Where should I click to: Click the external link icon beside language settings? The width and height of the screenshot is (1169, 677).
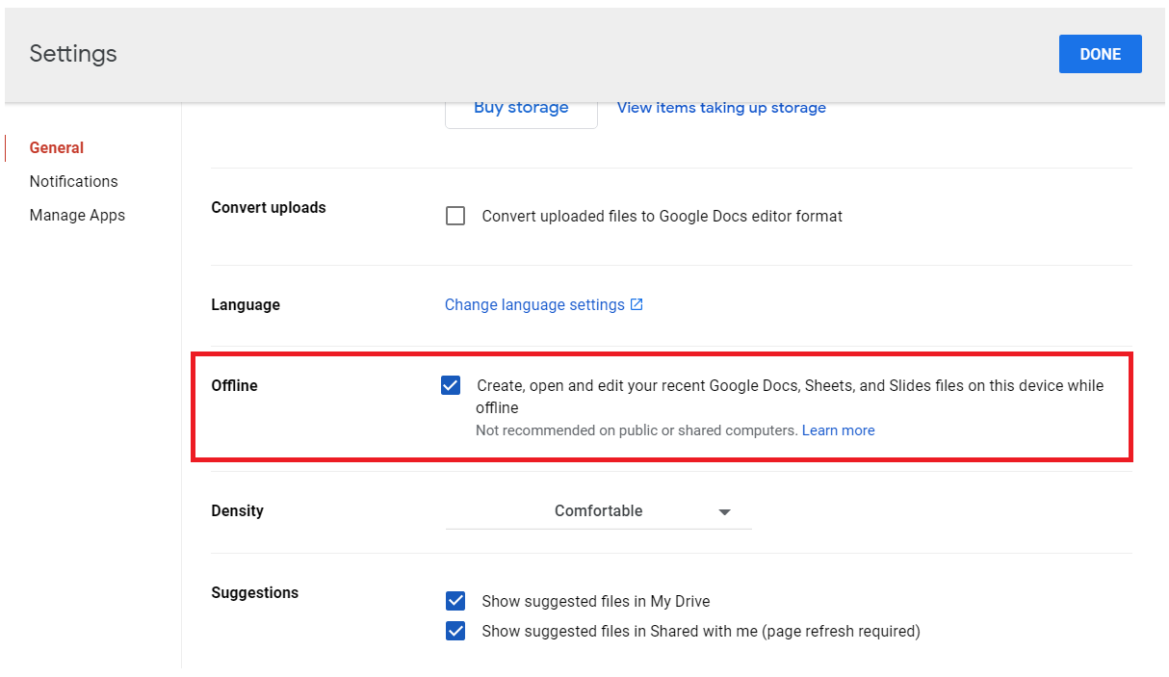(636, 304)
